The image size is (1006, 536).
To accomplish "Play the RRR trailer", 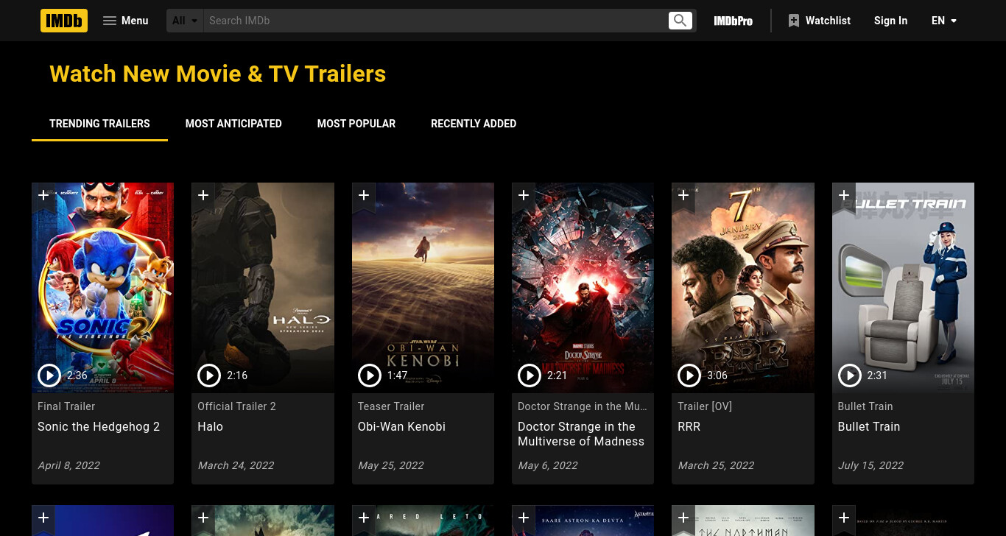I will tap(689, 375).
